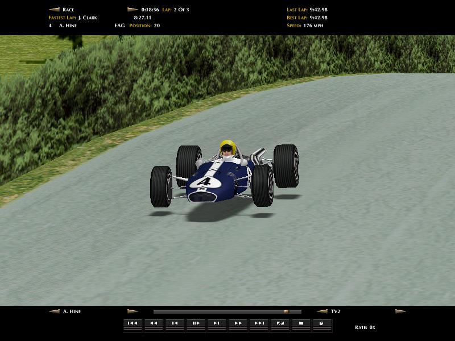The height and width of the screenshot is (341, 455).
Task: Switch to the next camera after TV2
Action: pos(400,311)
